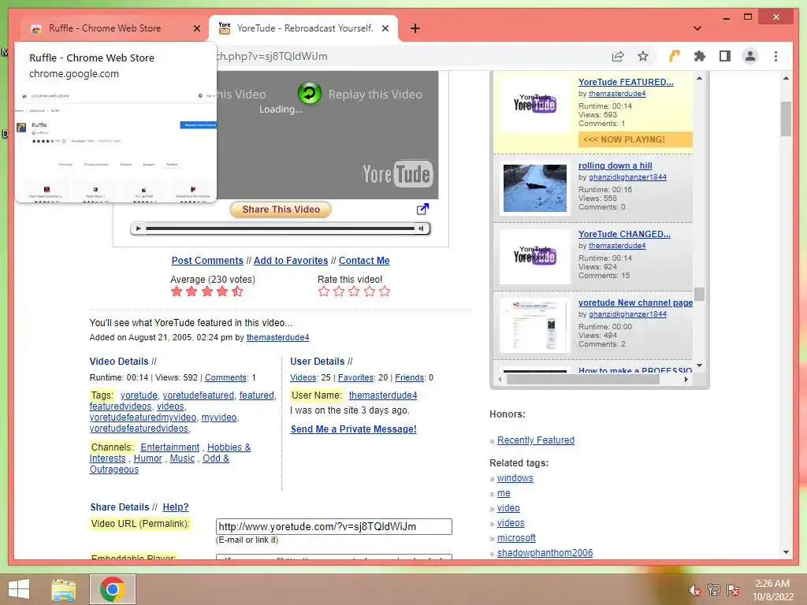Image resolution: width=807 pixels, height=605 pixels.
Task: Play the video with the play button
Action: tap(138, 228)
